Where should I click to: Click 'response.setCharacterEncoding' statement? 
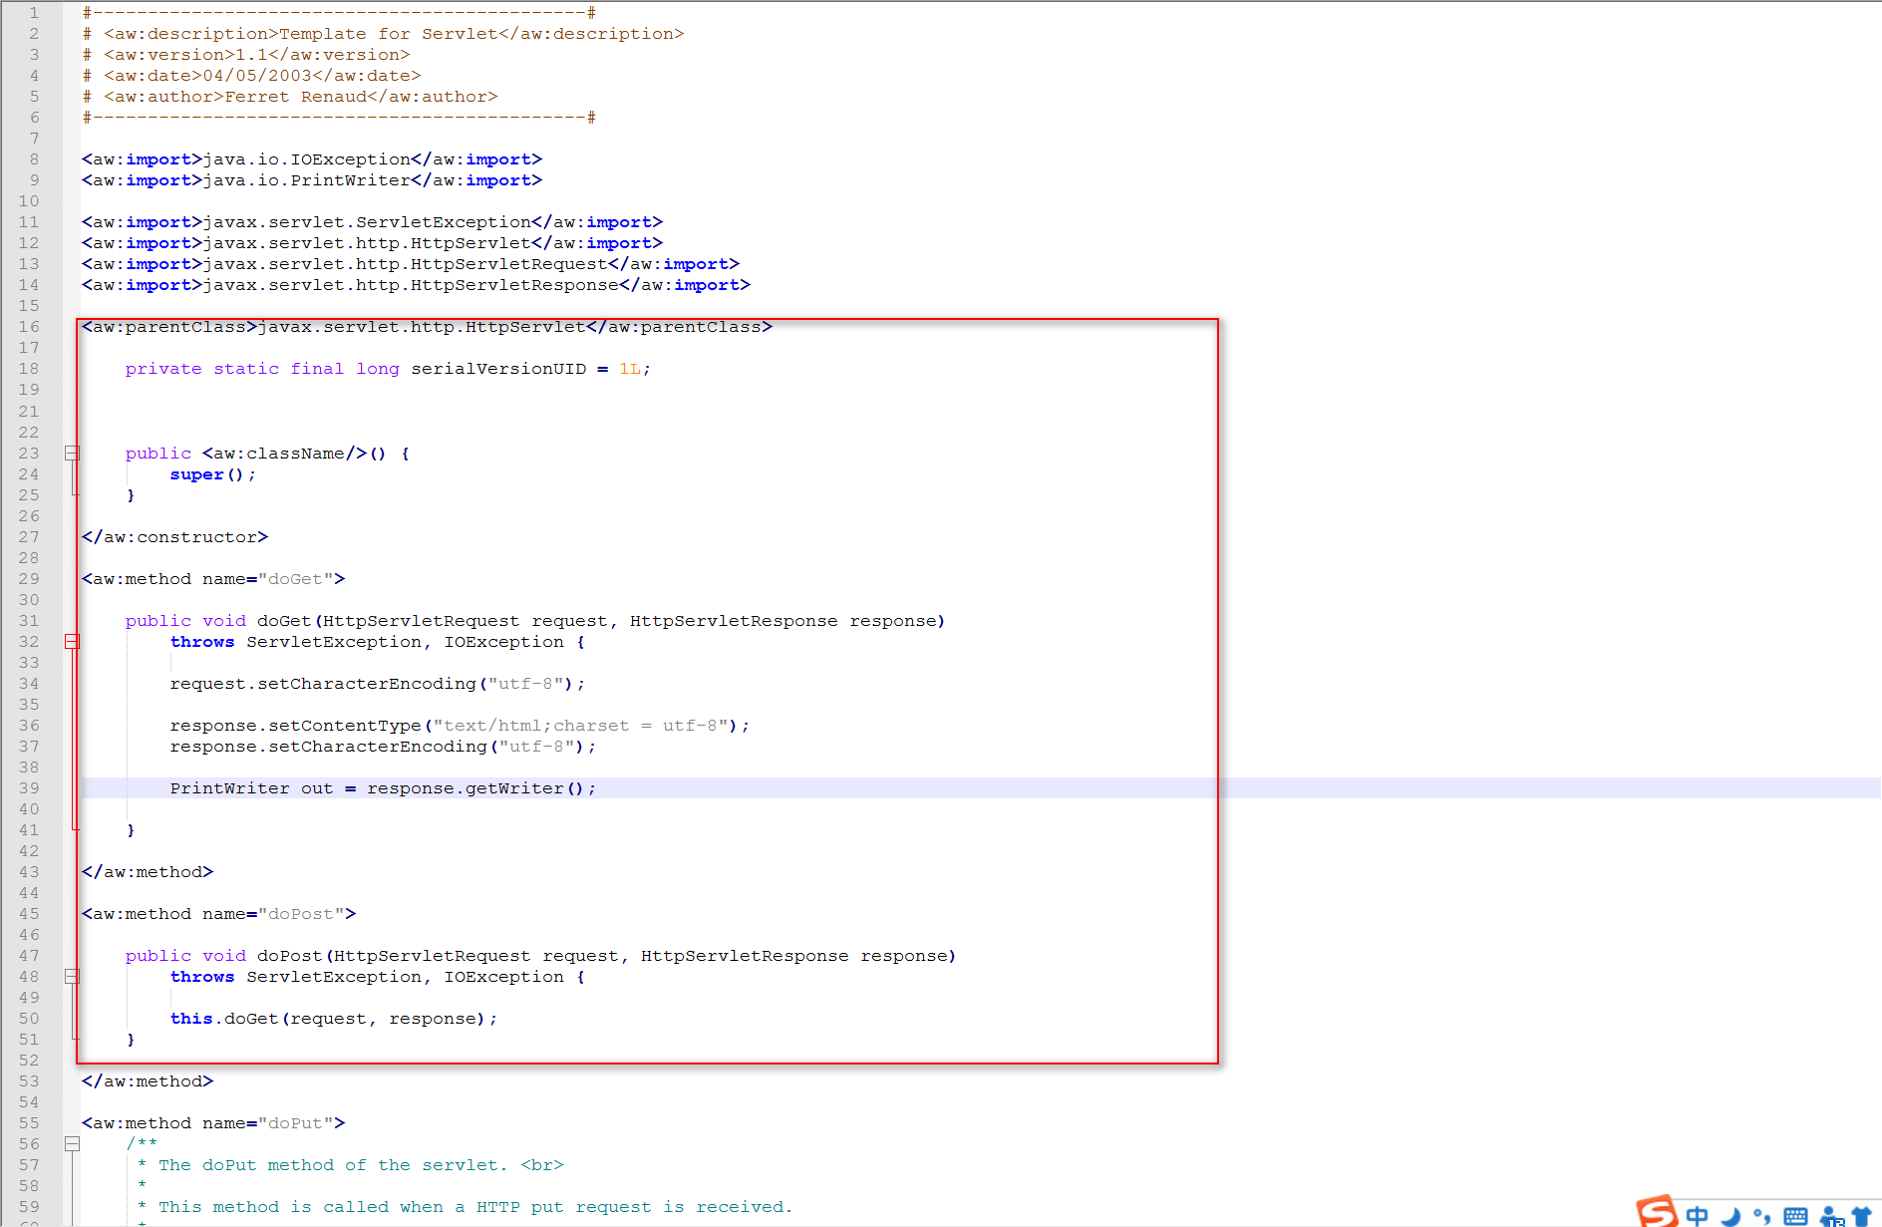click(383, 747)
